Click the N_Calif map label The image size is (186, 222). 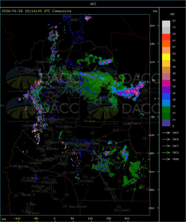78,69
